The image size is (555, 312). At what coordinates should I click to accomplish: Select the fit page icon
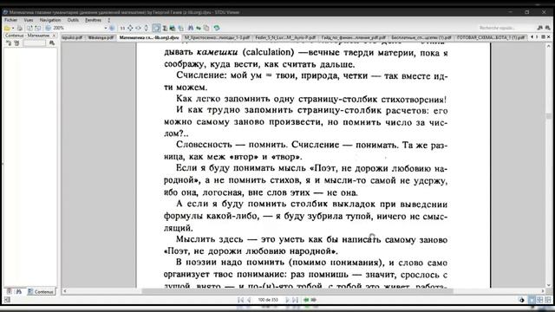tap(130, 28)
